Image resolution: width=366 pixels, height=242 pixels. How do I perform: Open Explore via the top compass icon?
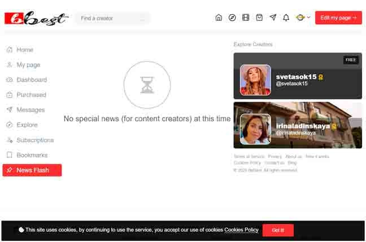coord(232,17)
